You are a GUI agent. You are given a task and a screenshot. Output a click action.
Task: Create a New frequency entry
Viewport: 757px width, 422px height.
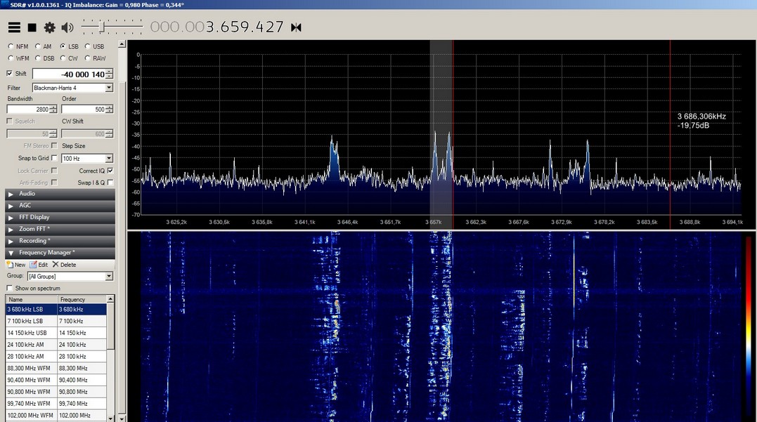16,265
